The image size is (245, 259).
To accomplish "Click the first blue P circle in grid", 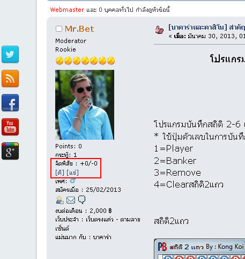I will tap(168, 257).
